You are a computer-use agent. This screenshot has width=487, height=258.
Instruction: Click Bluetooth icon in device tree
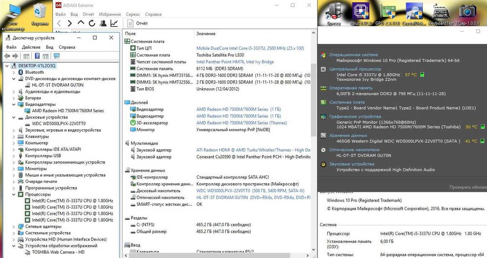(21, 72)
